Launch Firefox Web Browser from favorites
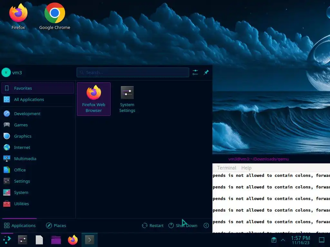The height and width of the screenshot is (247, 330). click(94, 99)
